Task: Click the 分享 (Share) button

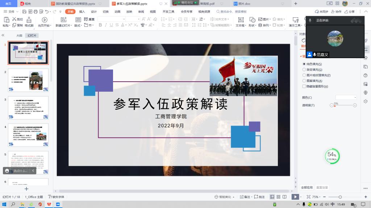Action: point(350,12)
